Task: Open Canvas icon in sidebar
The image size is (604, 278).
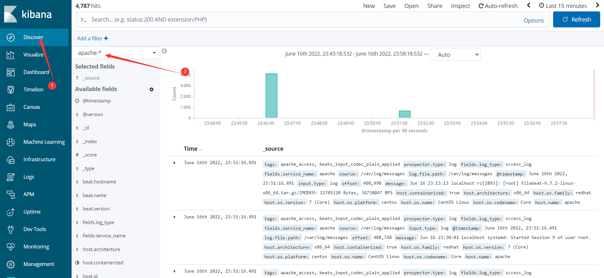Action: pyautogui.click(x=10, y=107)
